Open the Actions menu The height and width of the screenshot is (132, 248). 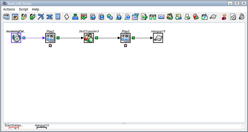coord(9,9)
